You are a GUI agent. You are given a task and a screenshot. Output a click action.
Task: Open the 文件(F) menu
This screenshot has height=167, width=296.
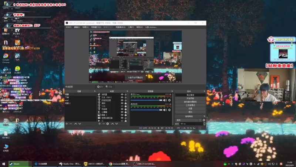(x=68, y=27)
